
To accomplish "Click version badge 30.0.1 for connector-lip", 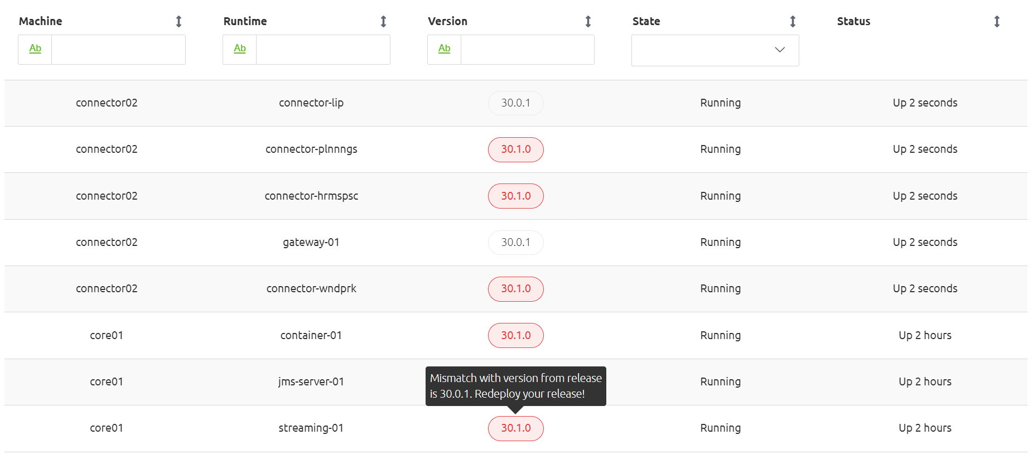I will pyautogui.click(x=516, y=103).
